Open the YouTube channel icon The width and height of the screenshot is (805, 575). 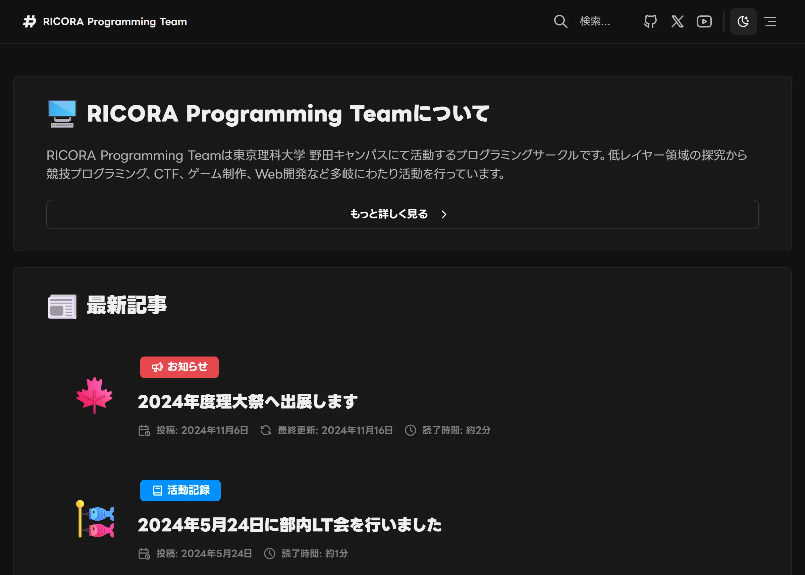pos(704,21)
